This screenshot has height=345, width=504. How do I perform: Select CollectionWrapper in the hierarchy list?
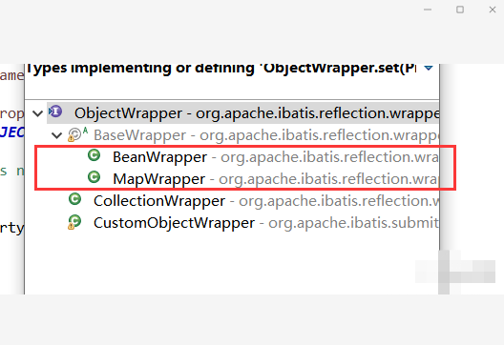[159, 201]
